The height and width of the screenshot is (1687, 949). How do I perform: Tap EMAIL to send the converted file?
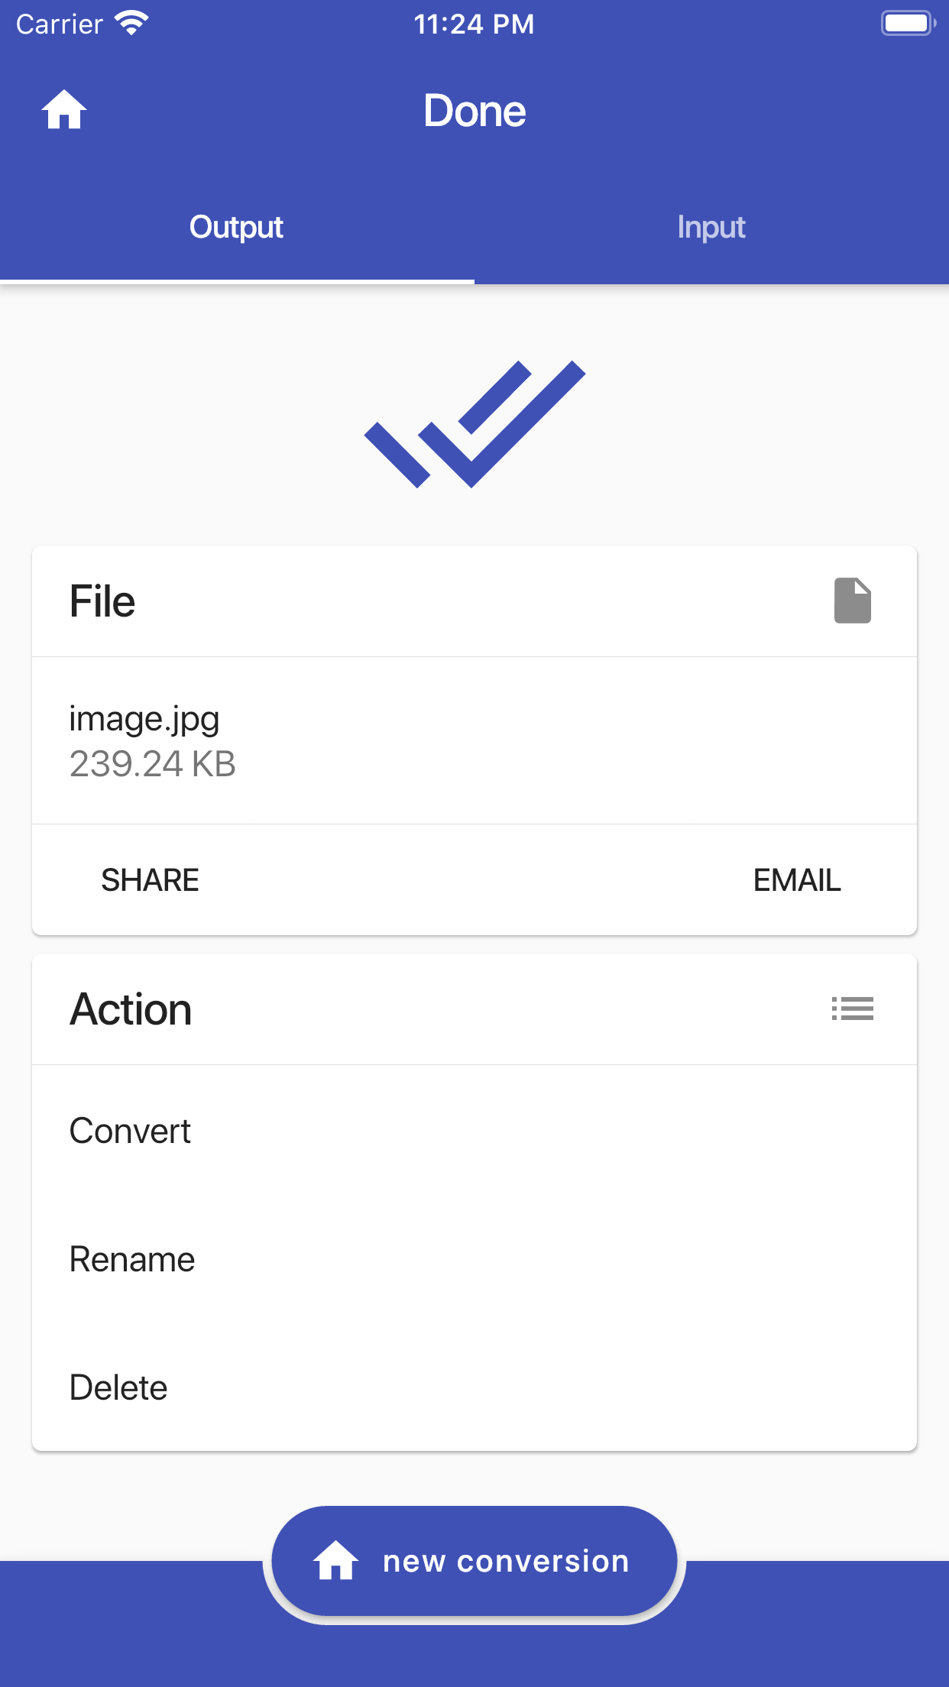[x=797, y=879]
